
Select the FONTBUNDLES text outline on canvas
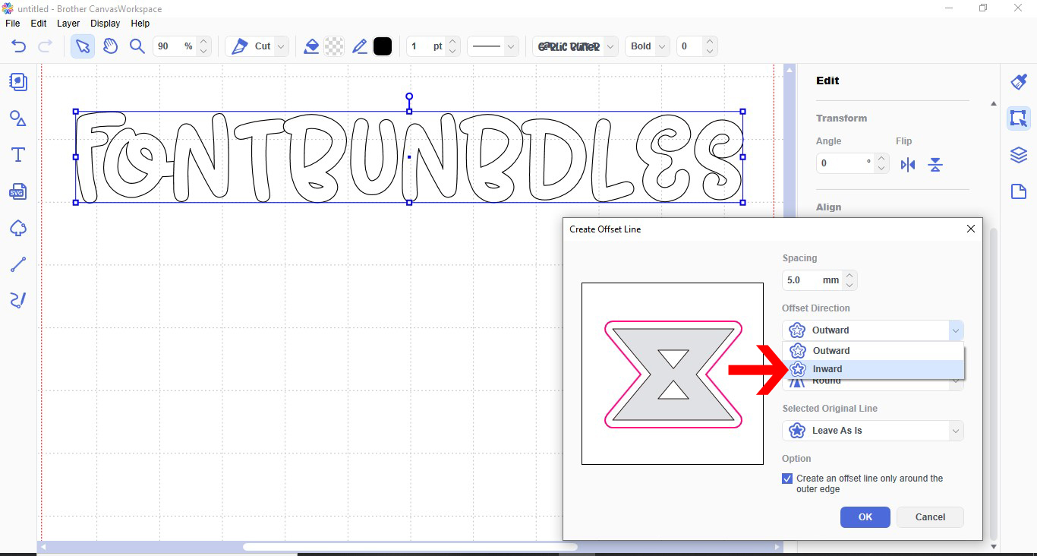tap(409, 157)
